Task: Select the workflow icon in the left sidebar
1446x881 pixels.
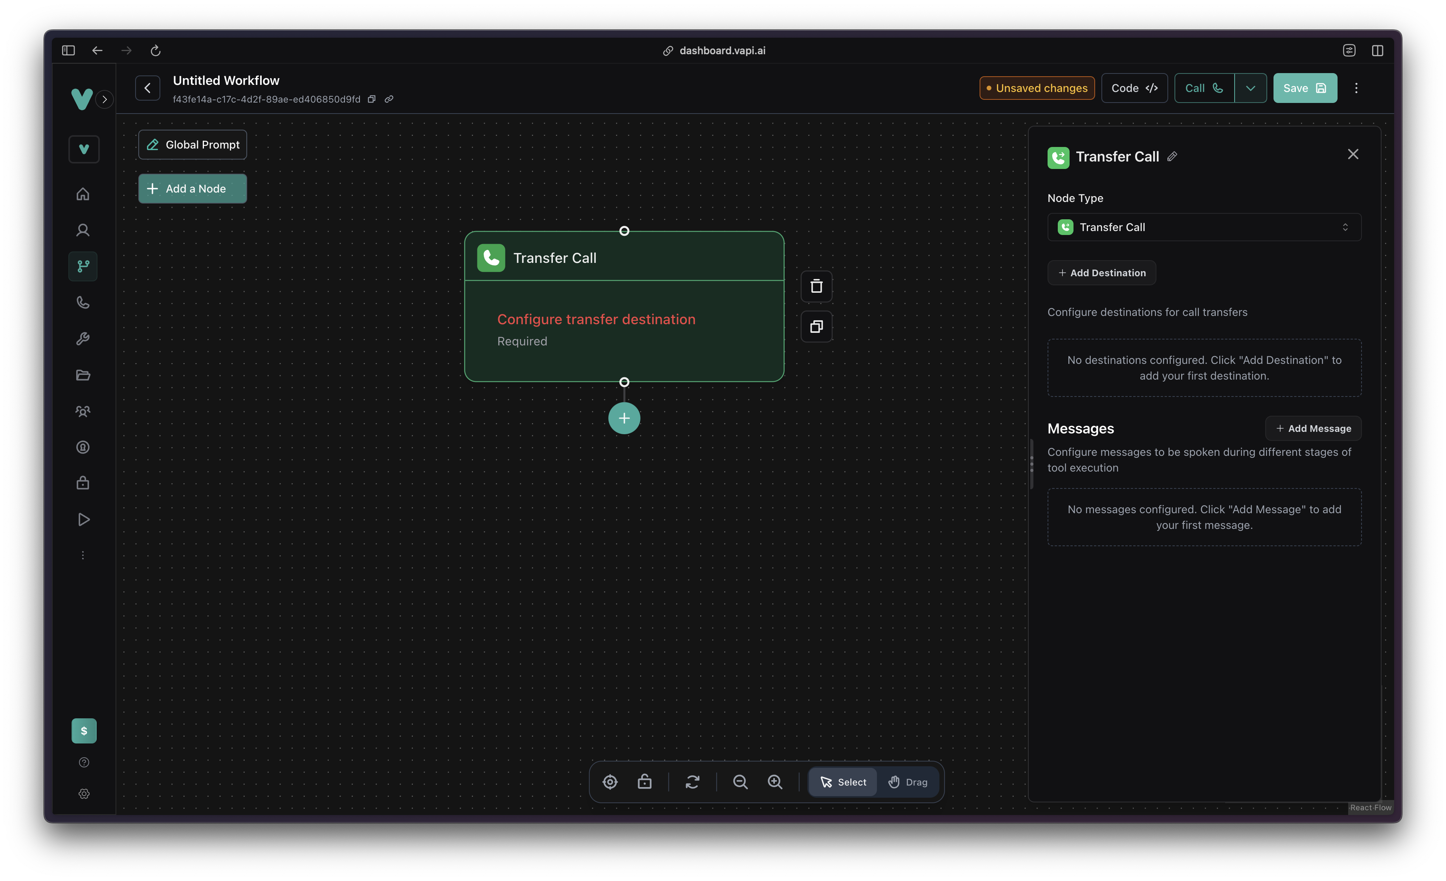Action: pos(83,266)
